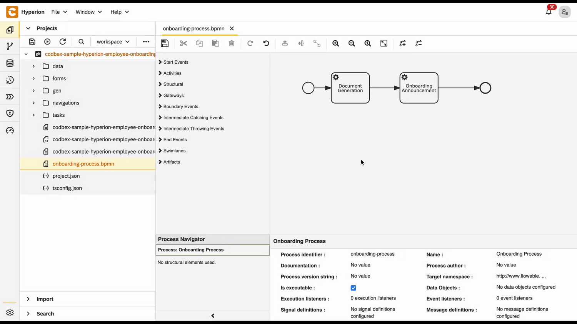Select the Onboarding Announcement task node
Image resolution: width=577 pixels, height=324 pixels.
419,88
